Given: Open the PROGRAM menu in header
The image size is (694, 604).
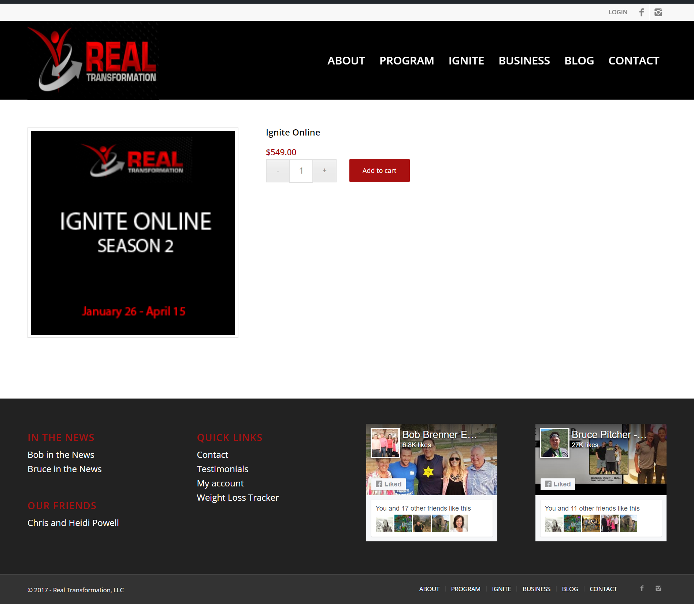Looking at the screenshot, I should pyautogui.click(x=407, y=60).
